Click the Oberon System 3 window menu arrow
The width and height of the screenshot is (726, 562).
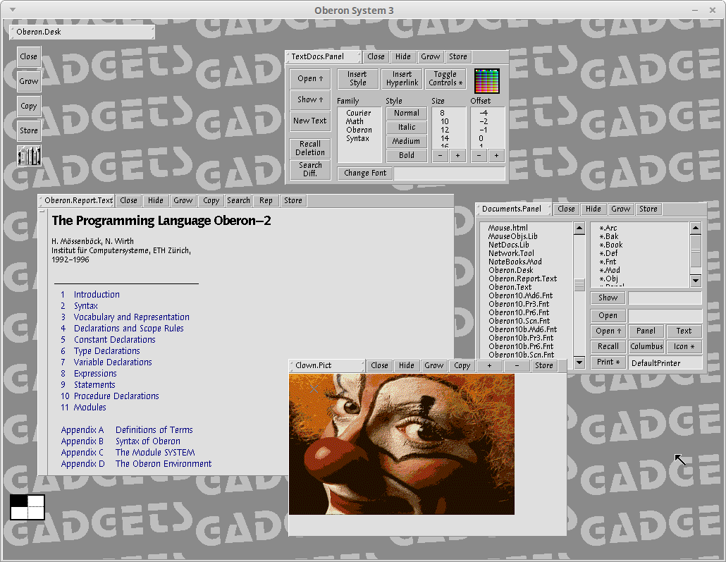[13, 10]
